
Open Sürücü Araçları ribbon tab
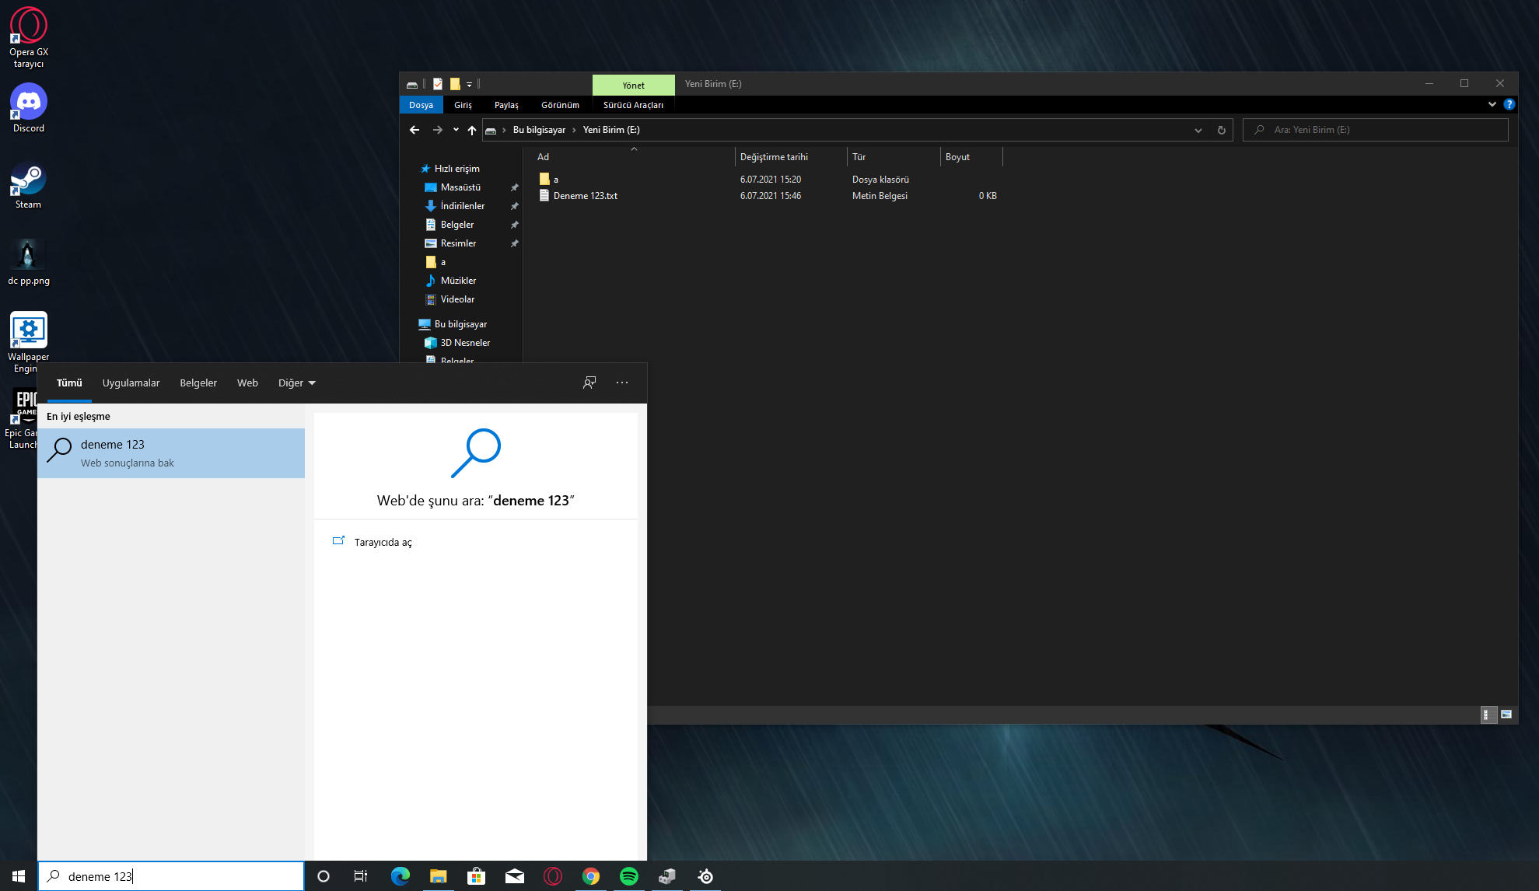click(x=633, y=105)
